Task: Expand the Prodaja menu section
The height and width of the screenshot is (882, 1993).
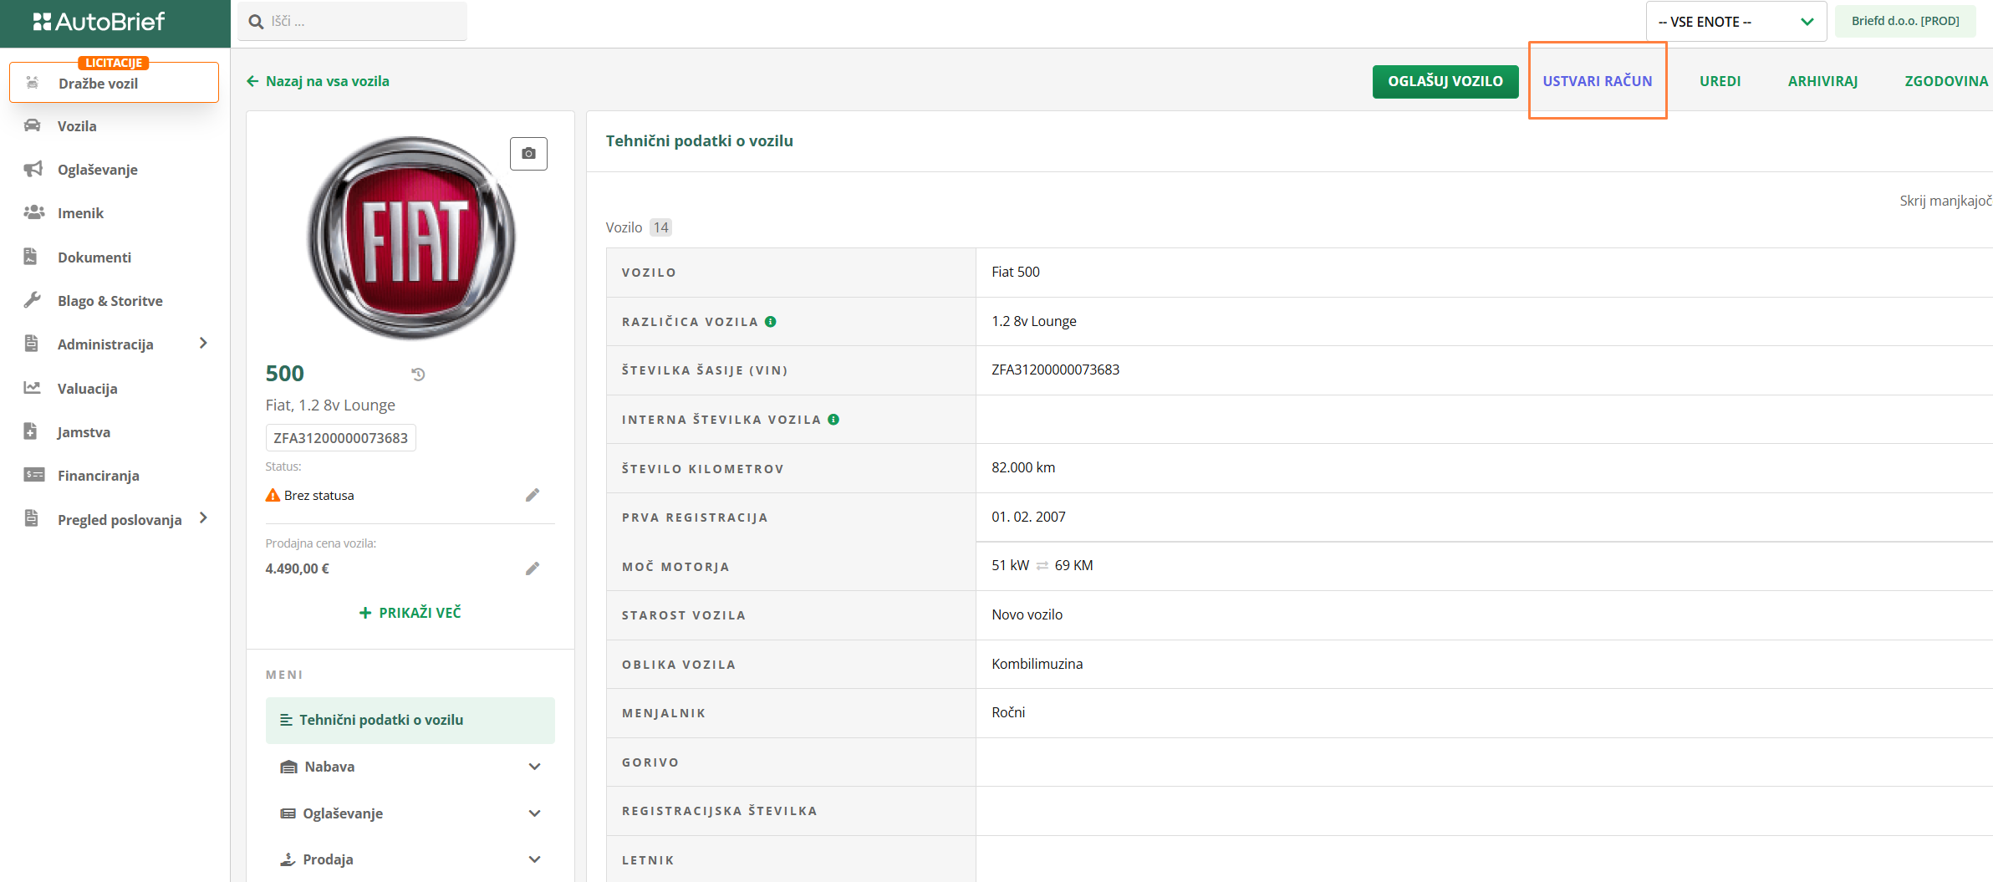Action: click(534, 859)
